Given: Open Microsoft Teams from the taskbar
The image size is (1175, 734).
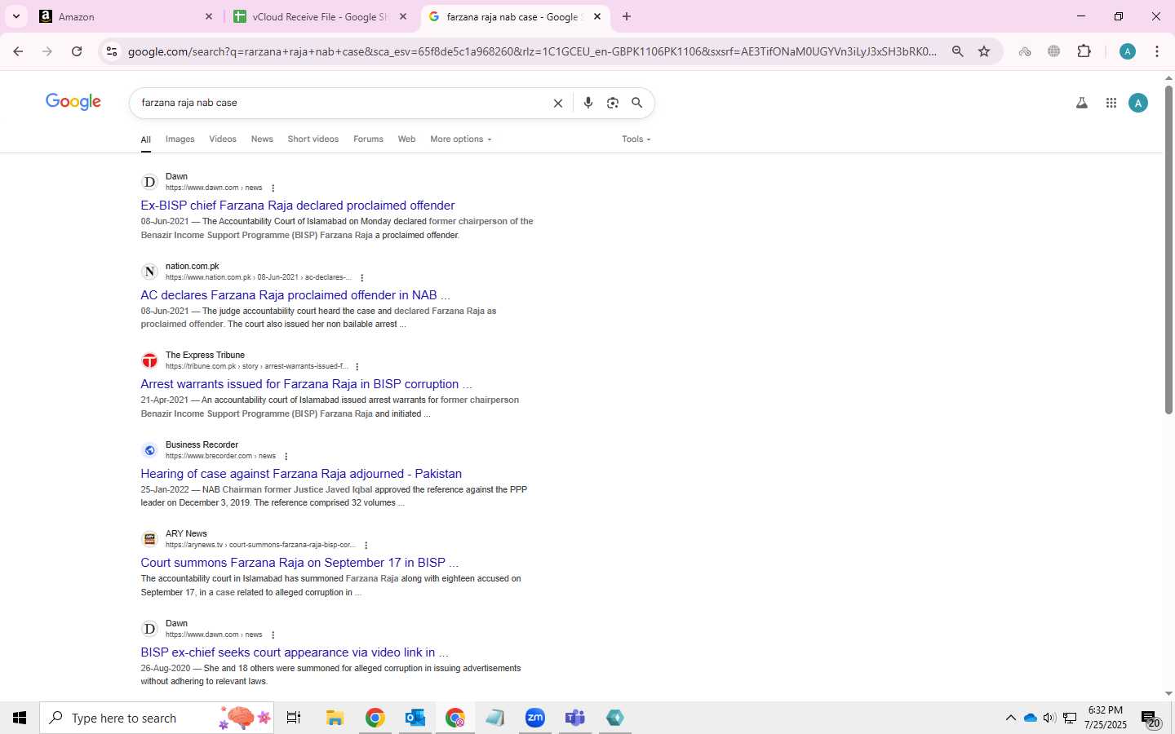Looking at the screenshot, I should click(x=575, y=718).
